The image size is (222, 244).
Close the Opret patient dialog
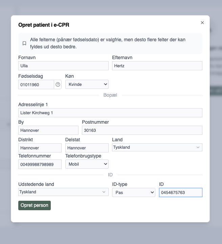[x=202, y=23]
